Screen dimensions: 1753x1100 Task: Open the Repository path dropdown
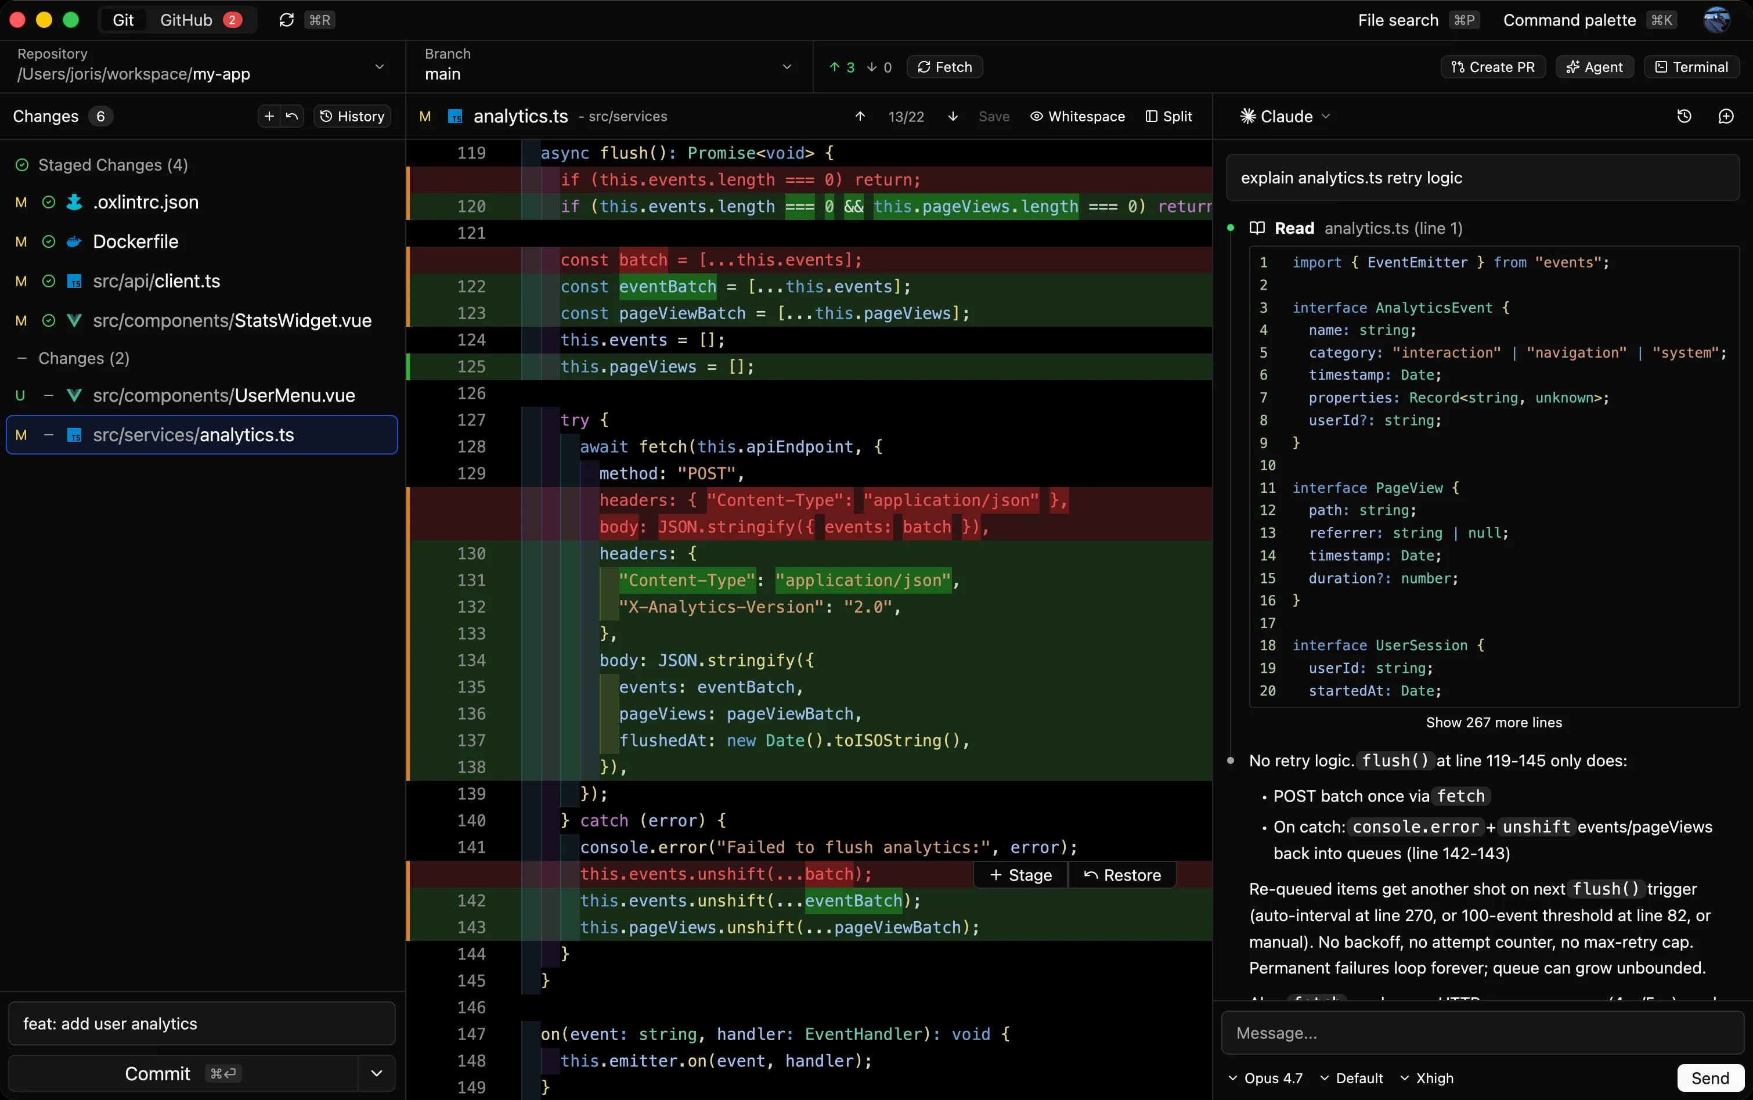click(202, 66)
